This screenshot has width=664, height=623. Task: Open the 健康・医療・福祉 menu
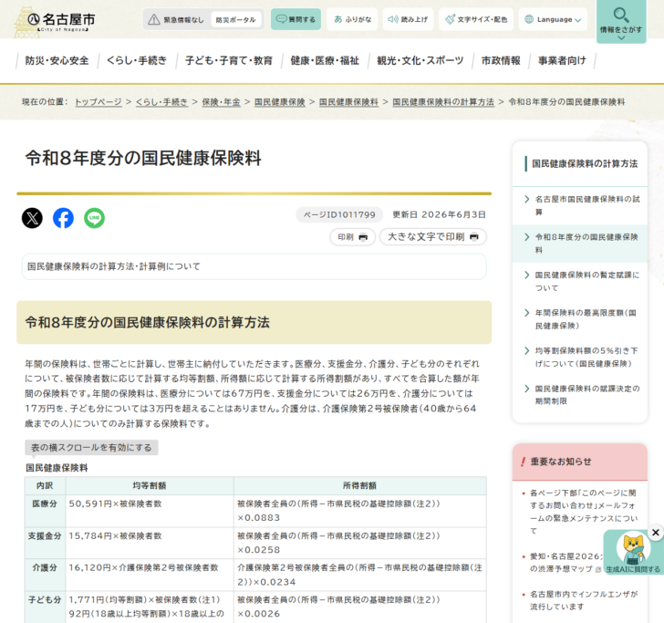pyautogui.click(x=325, y=60)
